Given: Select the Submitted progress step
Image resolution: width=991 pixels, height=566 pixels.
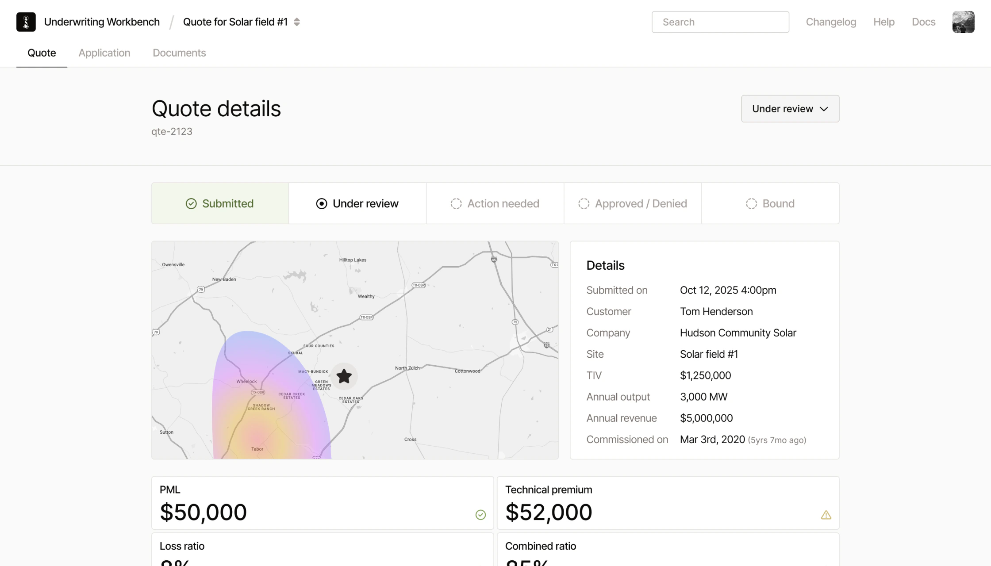Looking at the screenshot, I should tap(220, 203).
